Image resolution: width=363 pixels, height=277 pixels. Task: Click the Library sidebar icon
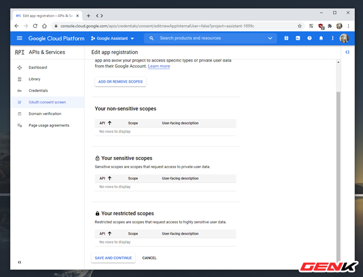tap(19, 79)
